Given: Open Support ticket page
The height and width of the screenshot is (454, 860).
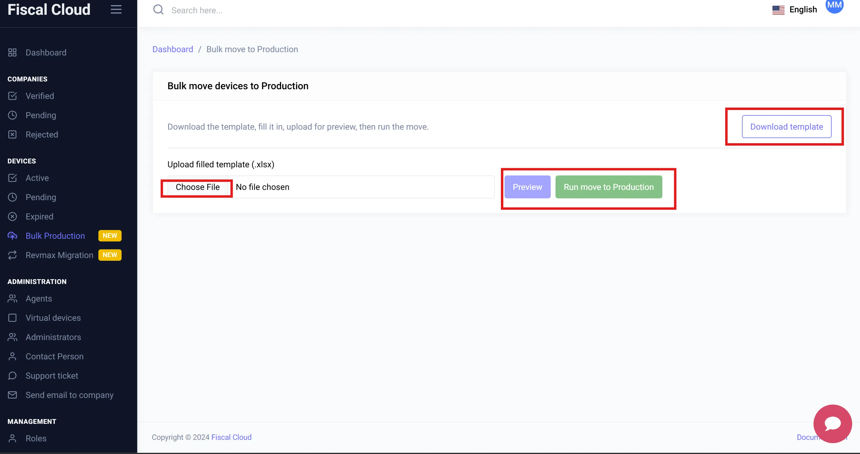Looking at the screenshot, I should tap(52, 376).
